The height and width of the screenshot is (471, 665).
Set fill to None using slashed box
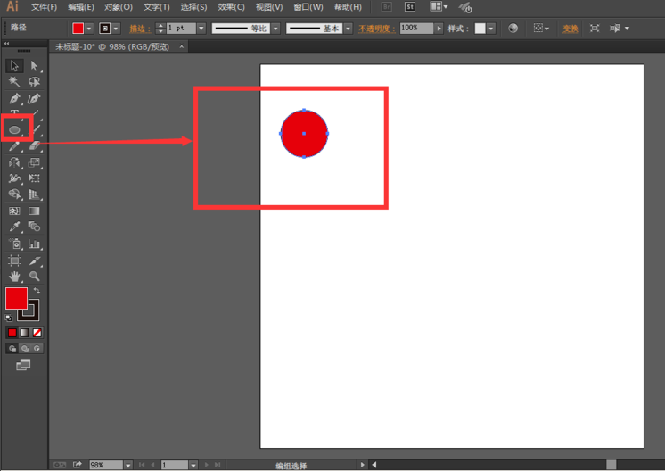tap(37, 333)
